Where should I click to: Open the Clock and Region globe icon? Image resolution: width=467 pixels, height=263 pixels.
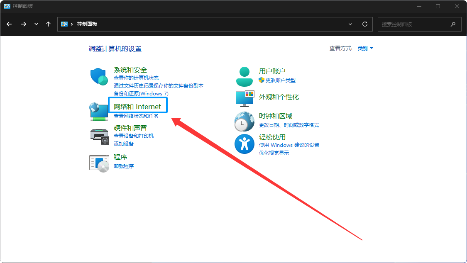click(x=244, y=122)
